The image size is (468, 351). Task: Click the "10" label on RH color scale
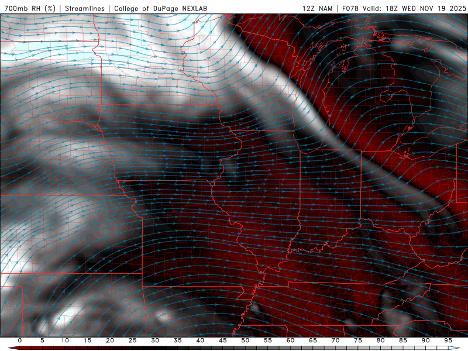(65, 340)
